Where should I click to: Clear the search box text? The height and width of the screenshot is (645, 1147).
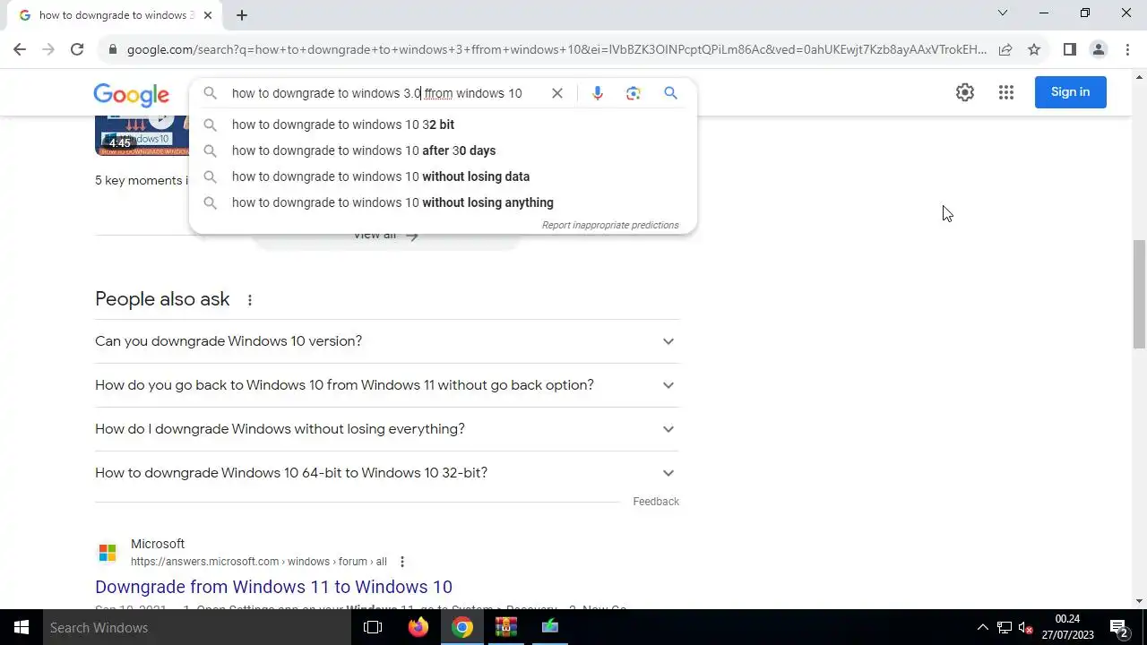[x=557, y=93]
